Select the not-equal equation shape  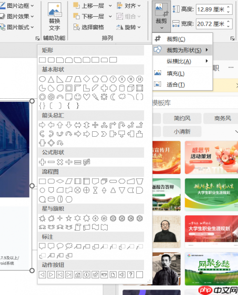(87, 162)
